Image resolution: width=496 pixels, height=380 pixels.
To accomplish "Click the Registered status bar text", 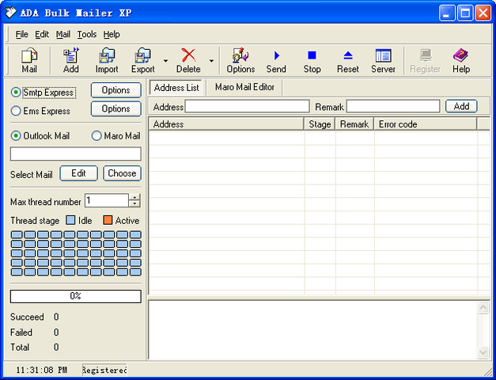I will [x=104, y=370].
